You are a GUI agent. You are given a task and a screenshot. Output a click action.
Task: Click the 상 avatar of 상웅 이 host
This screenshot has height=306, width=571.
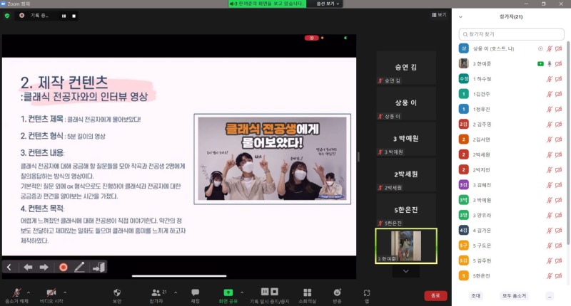pos(463,48)
